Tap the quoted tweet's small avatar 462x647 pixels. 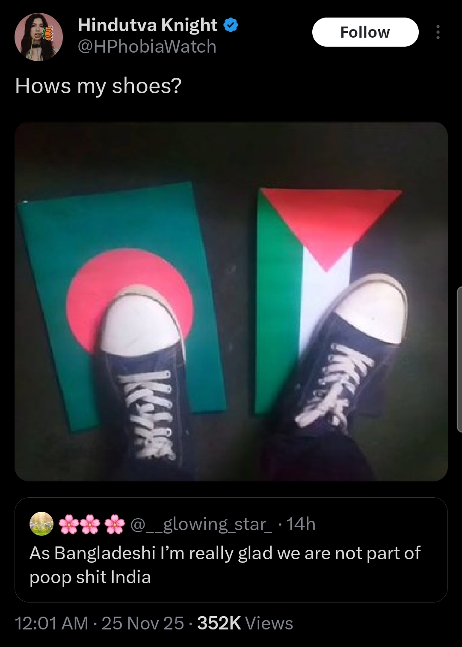(41, 523)
